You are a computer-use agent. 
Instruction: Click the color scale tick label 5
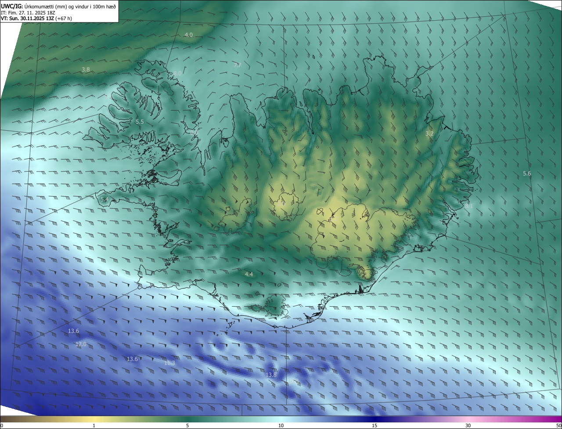(x=187, y=425)
